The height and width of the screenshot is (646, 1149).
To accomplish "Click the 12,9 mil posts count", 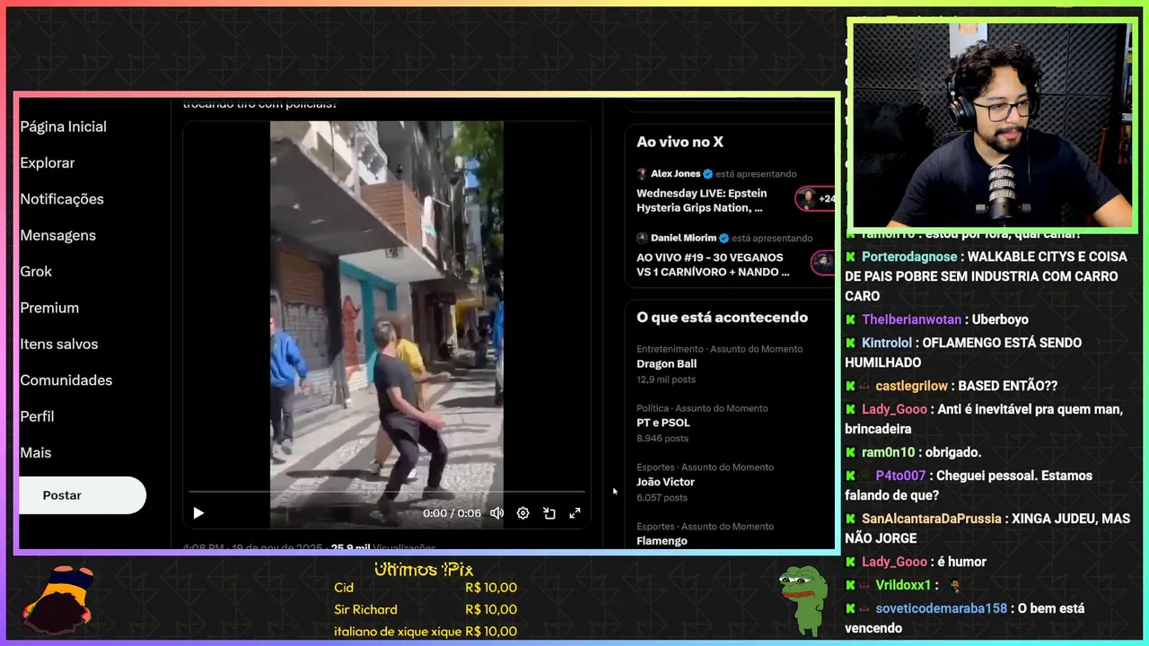I will [x=664, y=380].
